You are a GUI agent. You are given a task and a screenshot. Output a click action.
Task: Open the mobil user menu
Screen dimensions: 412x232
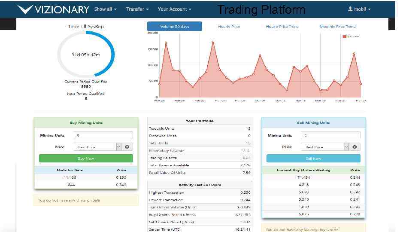click(x=359, y=9)
